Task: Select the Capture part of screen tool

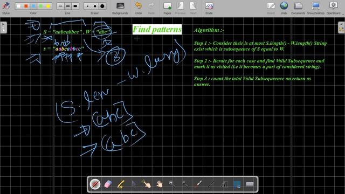Action: [237, 184]
